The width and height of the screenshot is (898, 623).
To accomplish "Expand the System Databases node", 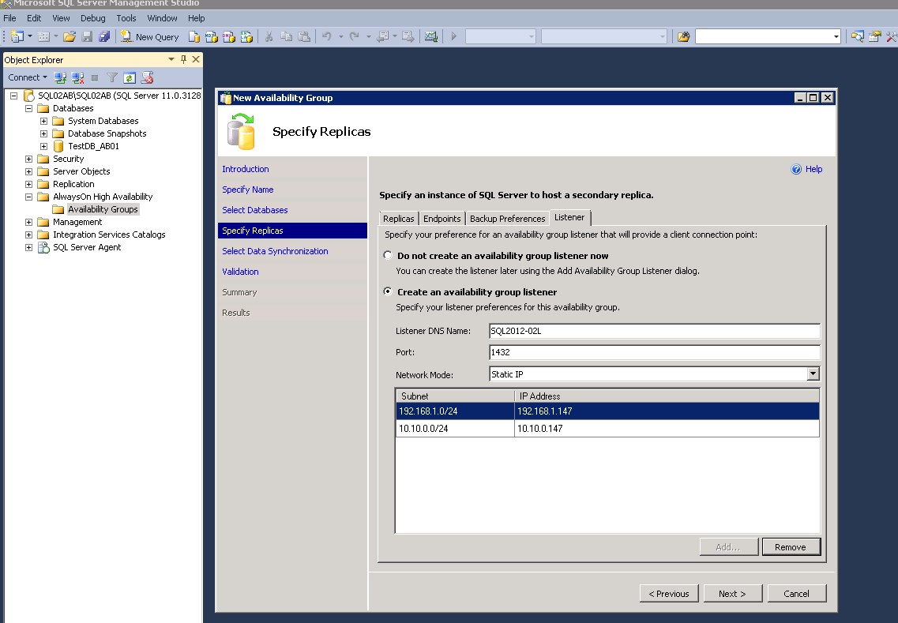I will click(x=44, y=121).
